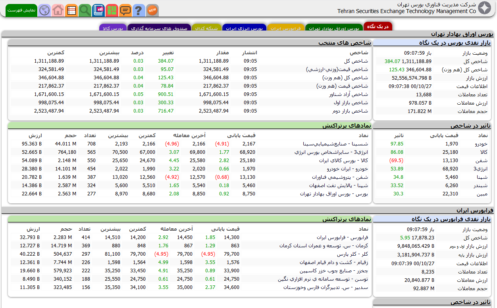Open the blue book chart icon
Image resolution: width=497 pixels, height=308 pixels.
click(98, 10)
